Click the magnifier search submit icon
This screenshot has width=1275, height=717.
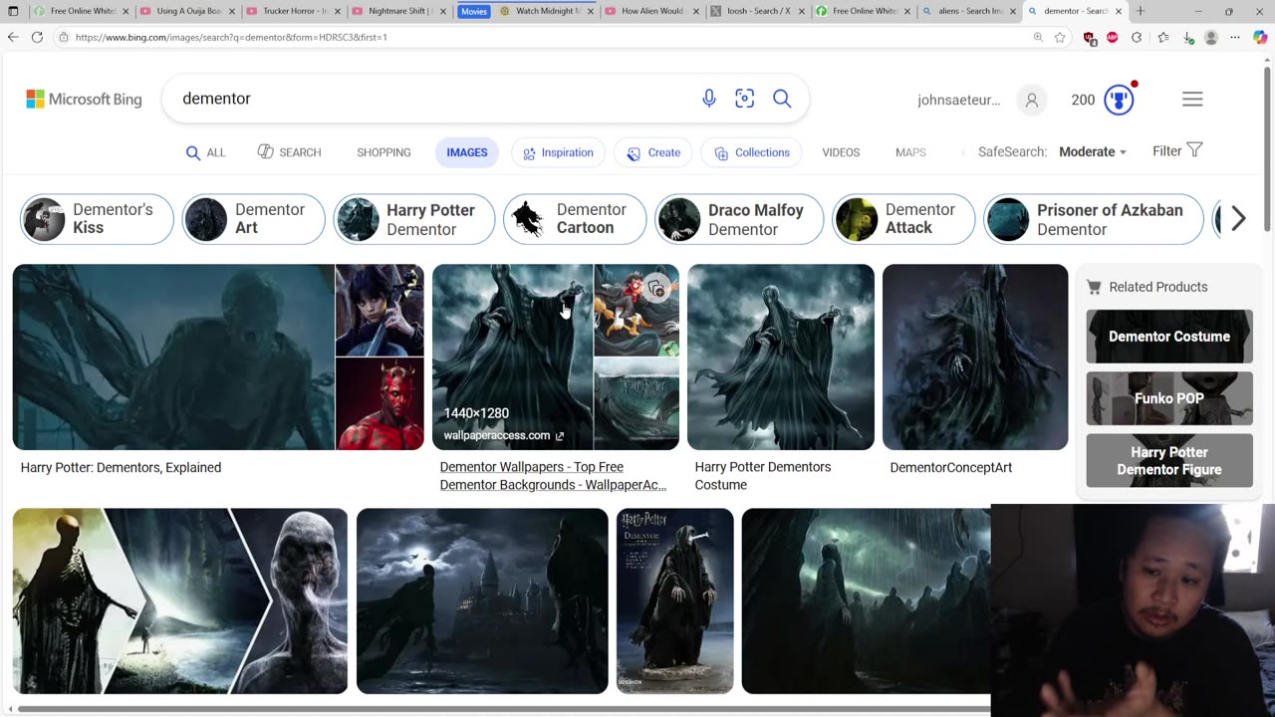coord(782,99)
